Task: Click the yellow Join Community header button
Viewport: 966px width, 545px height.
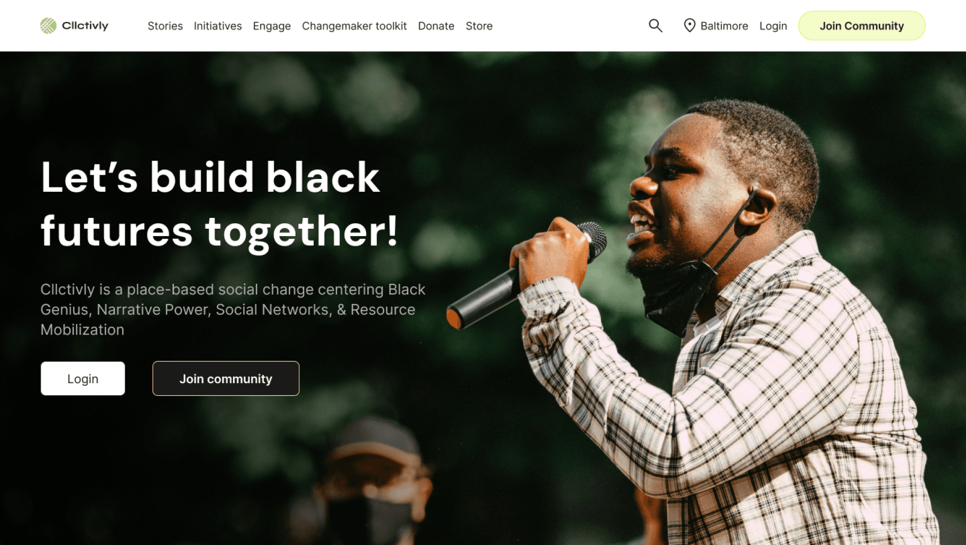Action: 862,26
